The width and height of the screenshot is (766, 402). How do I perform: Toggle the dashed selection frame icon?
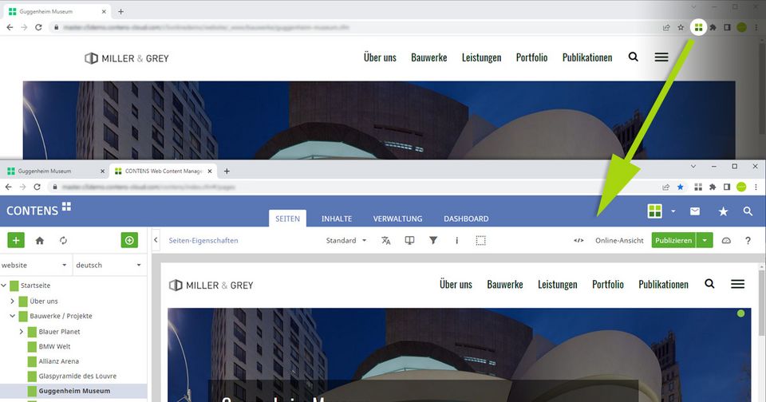(480, 240)
